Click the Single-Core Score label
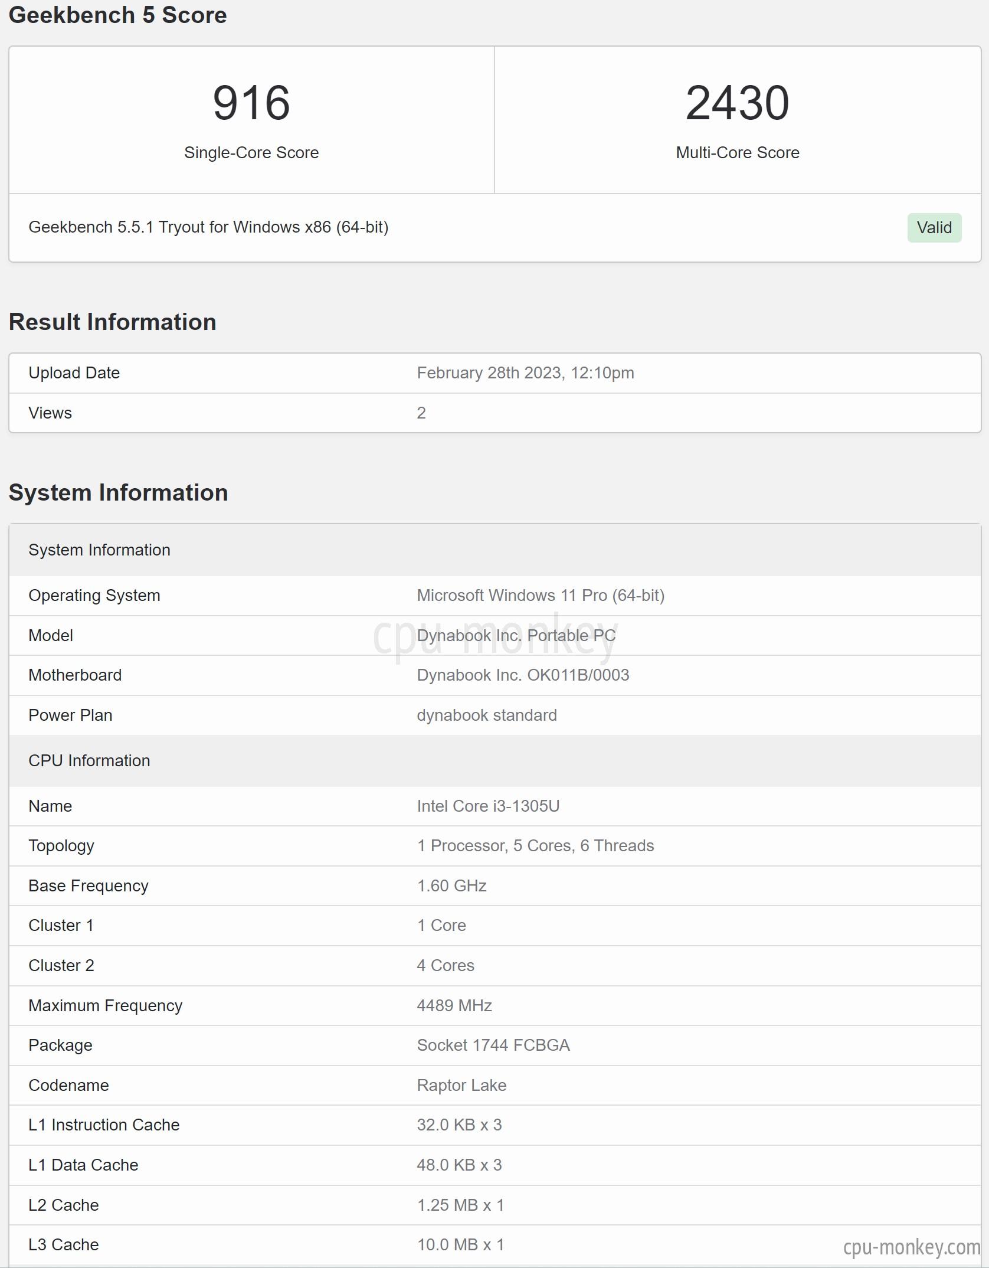Image resolution: width=989 pixels, height=1268 pixels. tap(251, 153)
